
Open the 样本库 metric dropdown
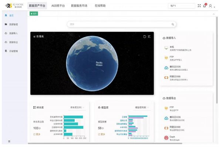pos(77,108)
